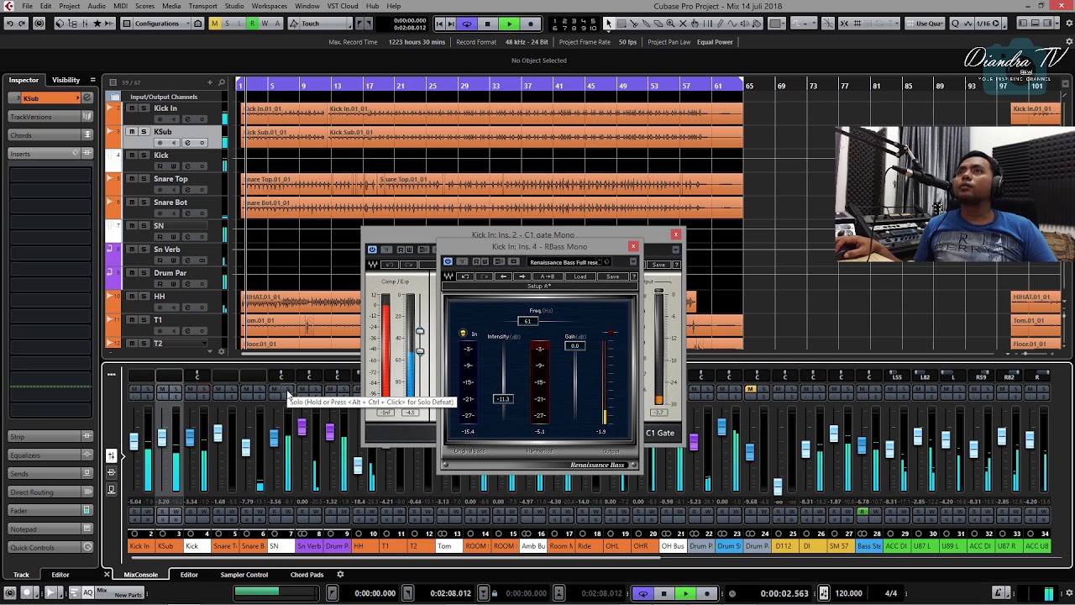Image resolution: width=1075 pixels, height=605 pixels.
Task: Click the Record button in top transport
Action: (x=530, y=24)
